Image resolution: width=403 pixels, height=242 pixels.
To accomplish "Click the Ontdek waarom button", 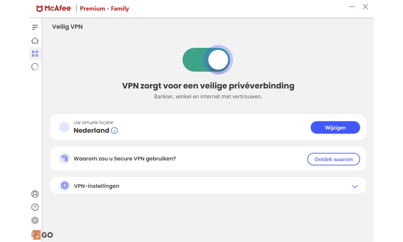I will (x=333, y=159).
